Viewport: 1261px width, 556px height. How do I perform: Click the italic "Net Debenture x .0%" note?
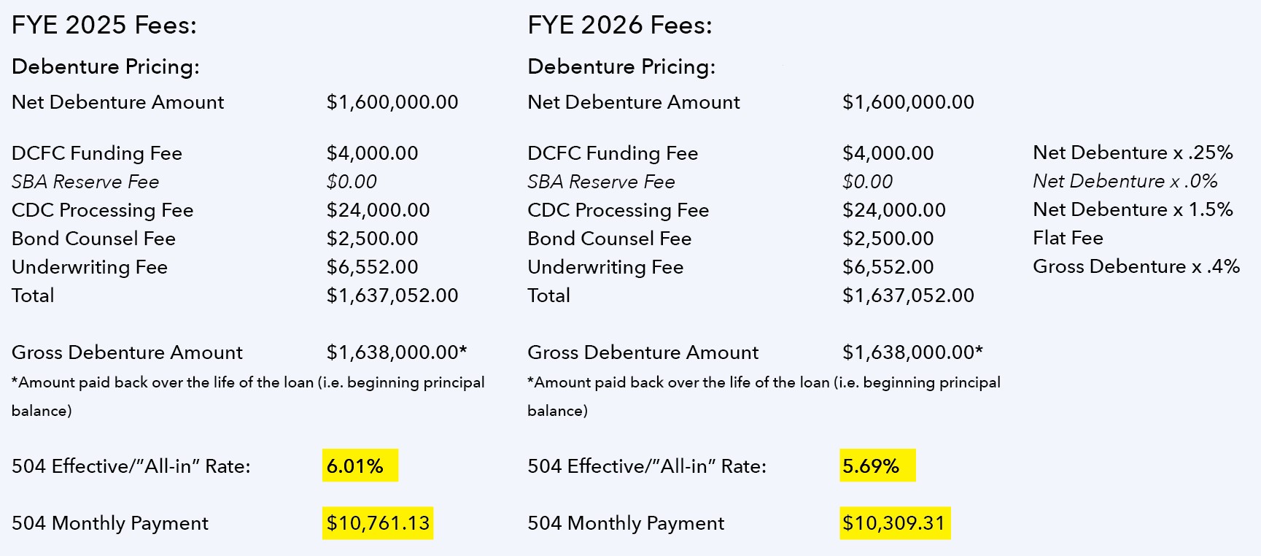pyautogui.click(x=1125, y=181)
